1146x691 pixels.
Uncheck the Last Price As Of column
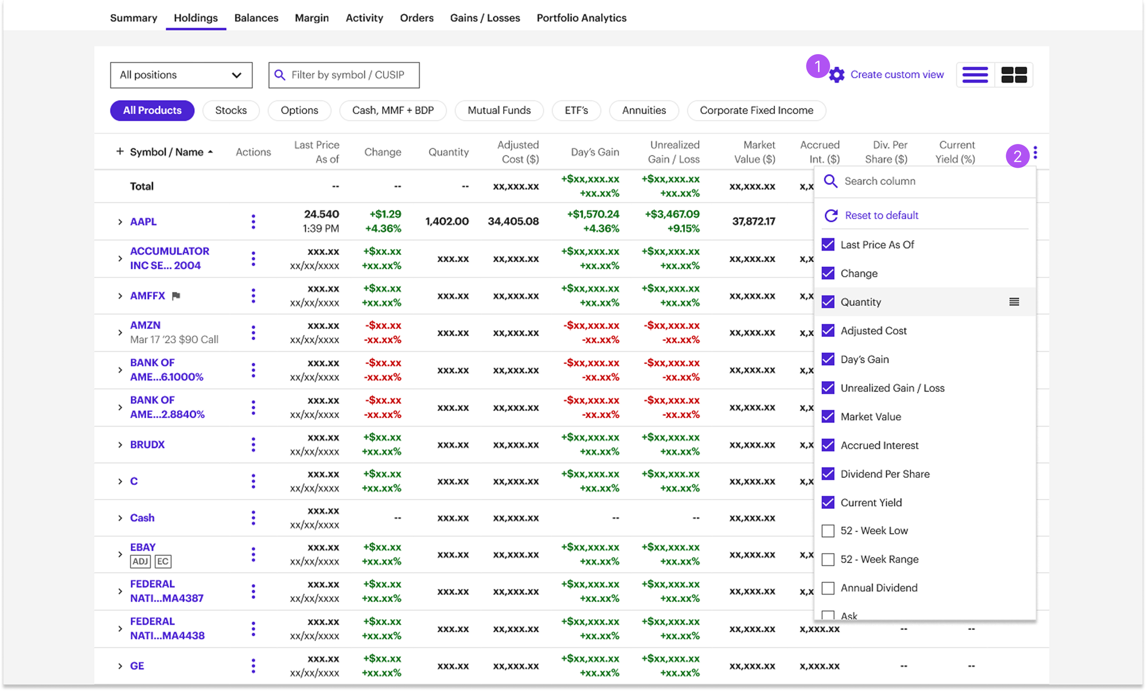pos(828,245)
